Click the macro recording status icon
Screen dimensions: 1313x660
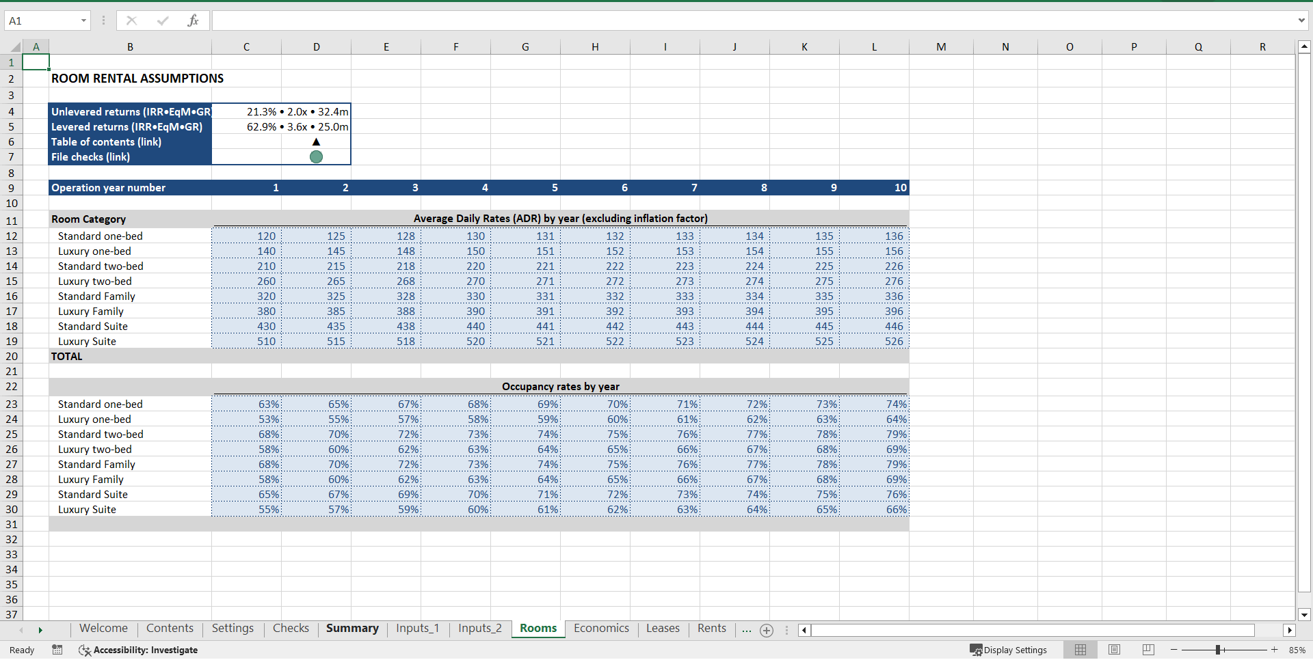(57, 650)
